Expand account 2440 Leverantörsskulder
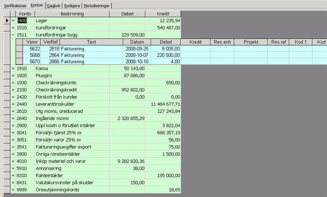327x197 pixels. (x=13, y=104)
